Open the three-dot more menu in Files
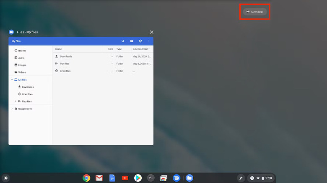The width and height of the screenshot is (327, 183). (x=149, y=41)
